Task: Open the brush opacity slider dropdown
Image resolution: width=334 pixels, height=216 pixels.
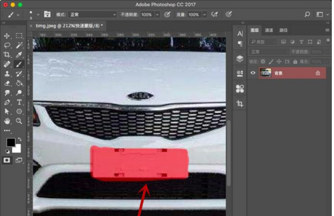Action: [157, 15]
